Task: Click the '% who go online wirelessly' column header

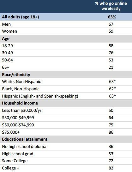Action: [x=111, y=6]
